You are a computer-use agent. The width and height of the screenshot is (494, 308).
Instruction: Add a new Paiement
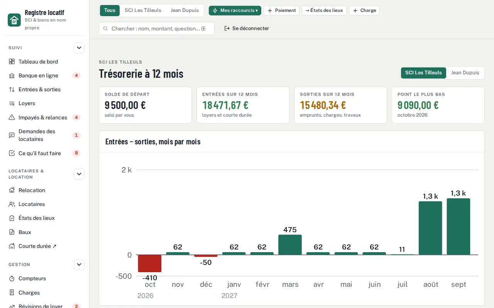pyautogui.click(x=282, y=10)
